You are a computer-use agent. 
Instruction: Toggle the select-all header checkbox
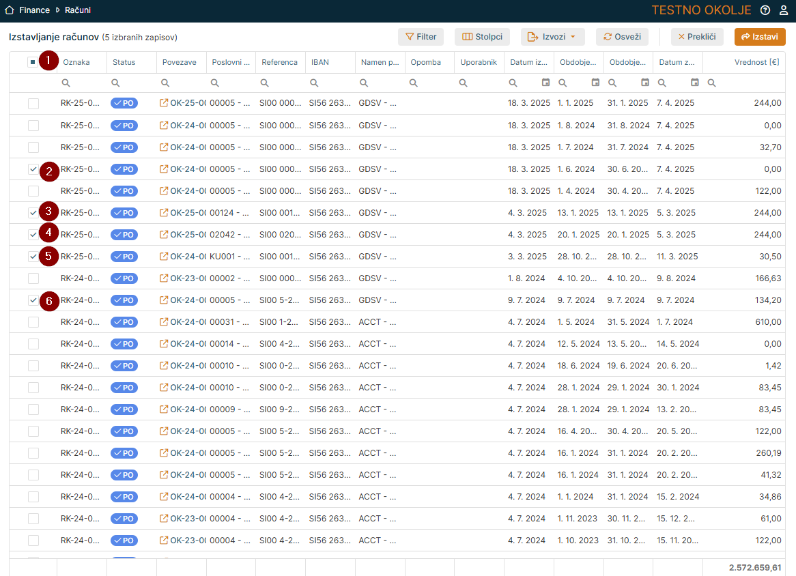click(33, 62)
